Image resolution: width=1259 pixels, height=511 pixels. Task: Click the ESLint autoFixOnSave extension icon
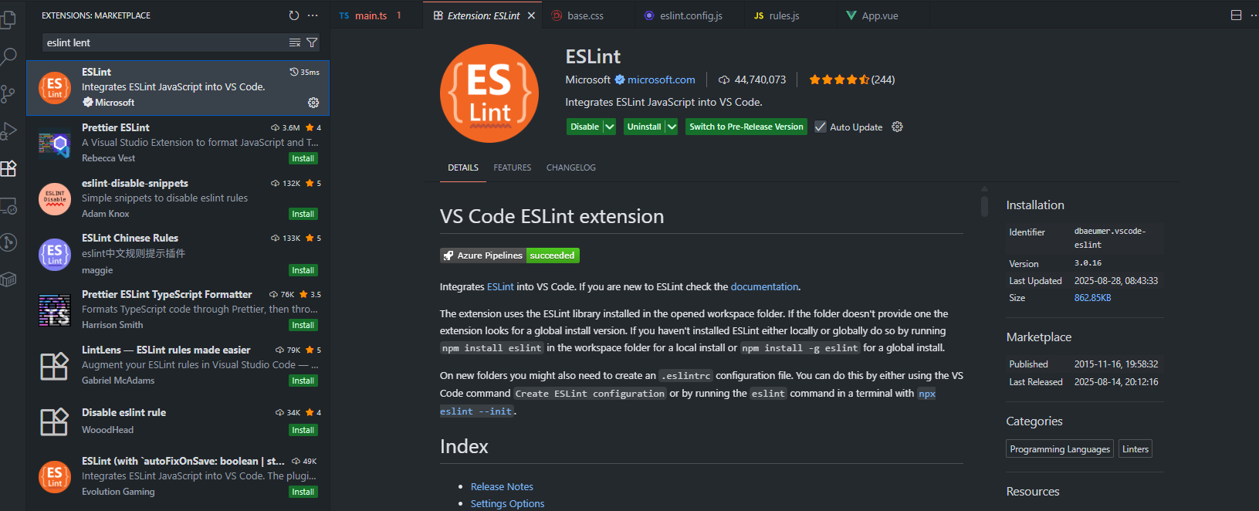click(x=55, y=477)
